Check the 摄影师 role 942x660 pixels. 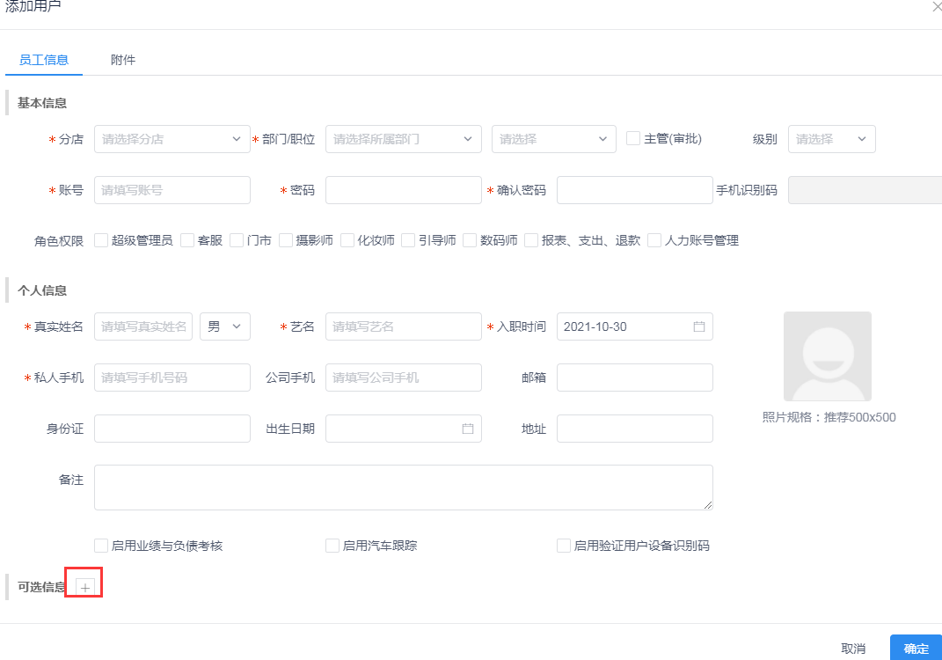coord(285,239)
